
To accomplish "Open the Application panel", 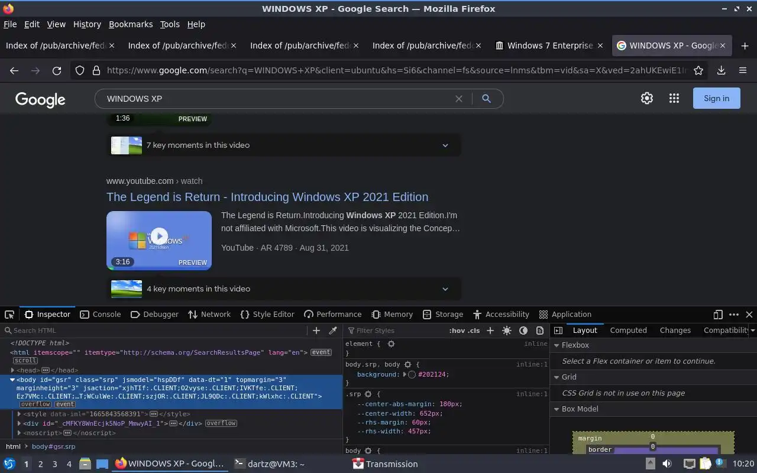I will pyautogui.click(x=565, y=315).
